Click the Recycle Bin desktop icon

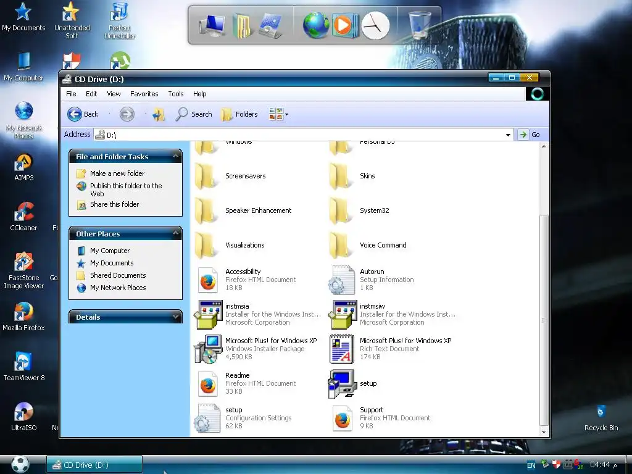601,418
